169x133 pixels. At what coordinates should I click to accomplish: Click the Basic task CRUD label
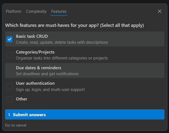point(32,36)
